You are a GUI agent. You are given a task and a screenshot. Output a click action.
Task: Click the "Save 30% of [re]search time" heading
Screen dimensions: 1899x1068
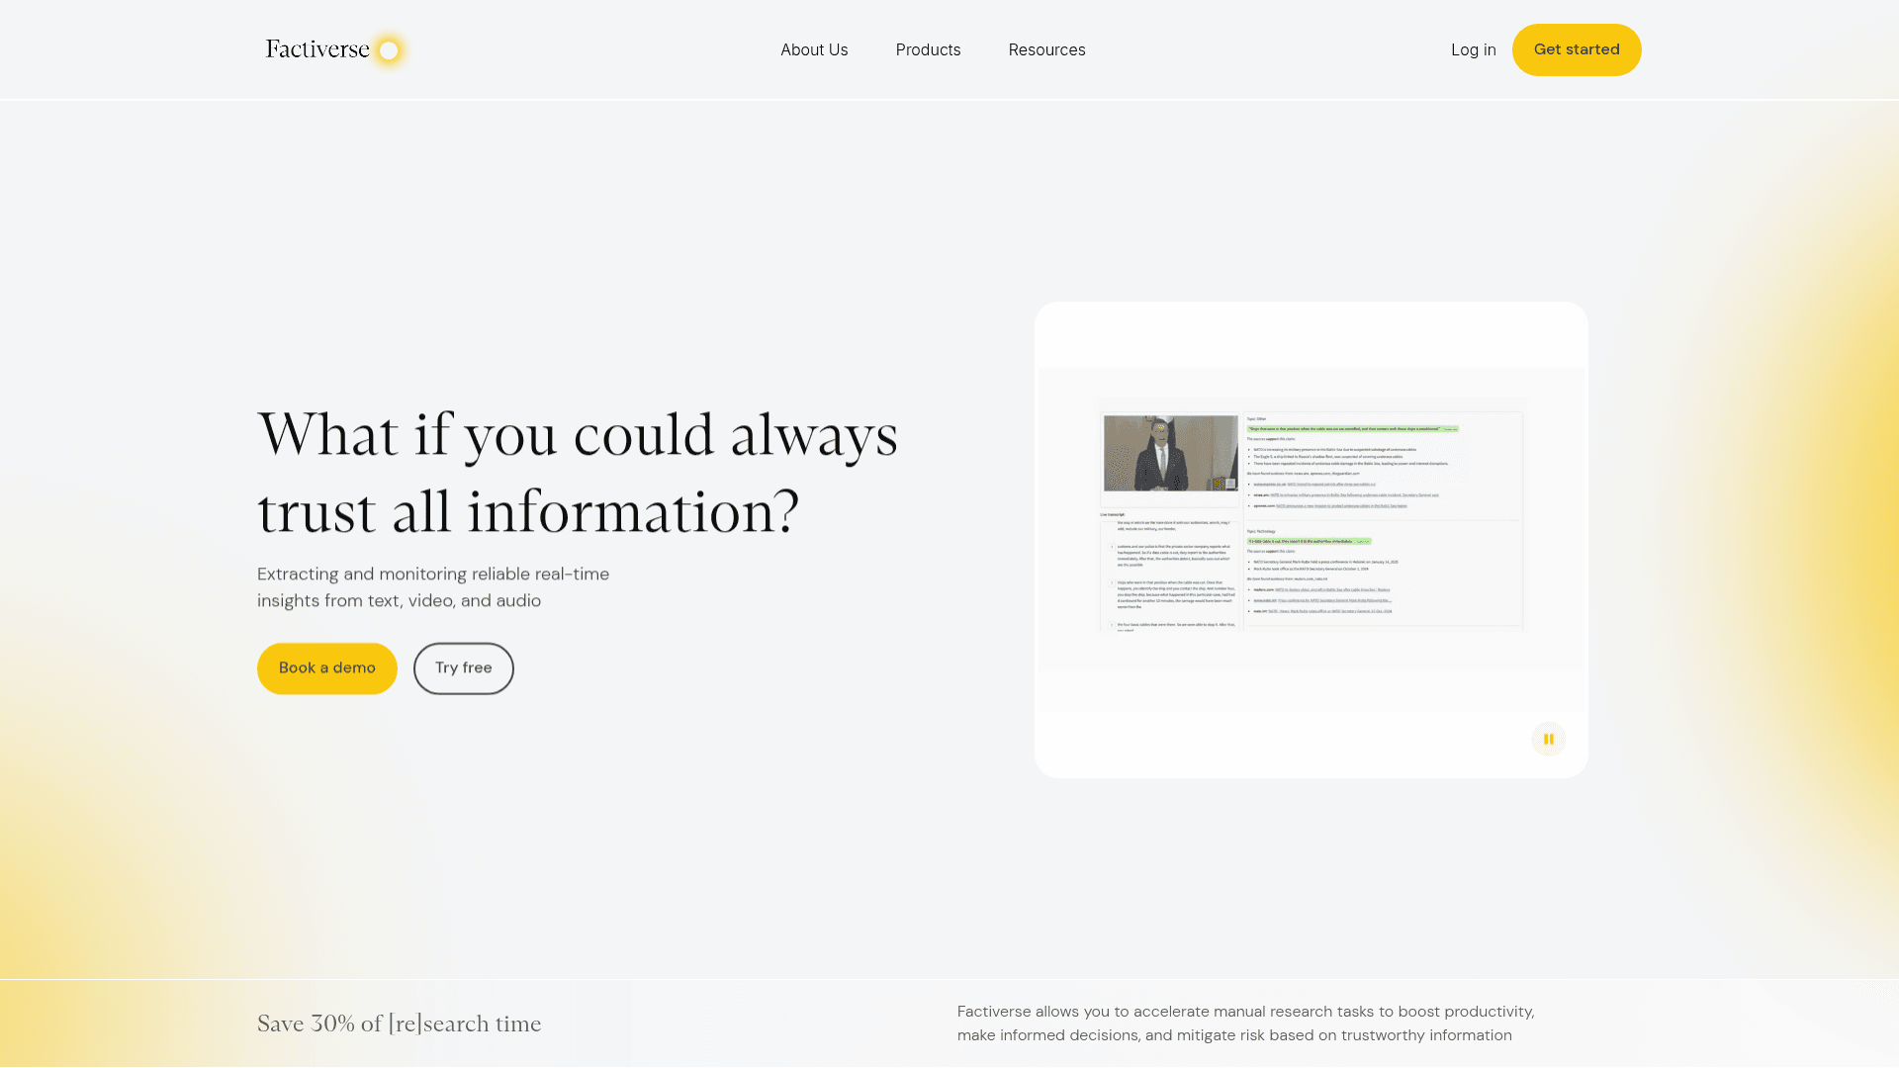(x=400, y=1023)
